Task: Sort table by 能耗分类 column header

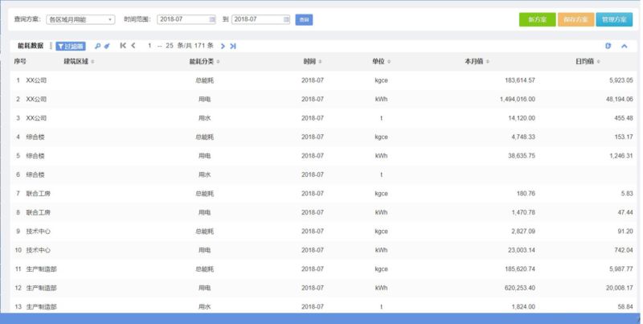Action: click(x=204, y=61)
